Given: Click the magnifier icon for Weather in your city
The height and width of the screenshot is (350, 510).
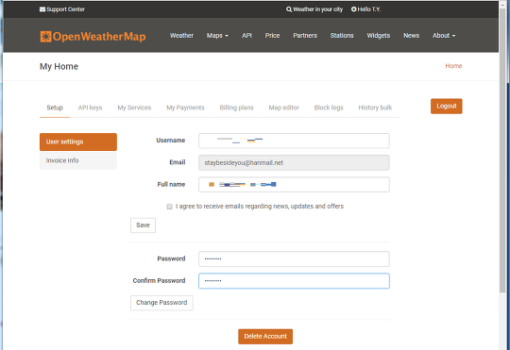Looking at the screenshot, I should [x=289, y=9].
